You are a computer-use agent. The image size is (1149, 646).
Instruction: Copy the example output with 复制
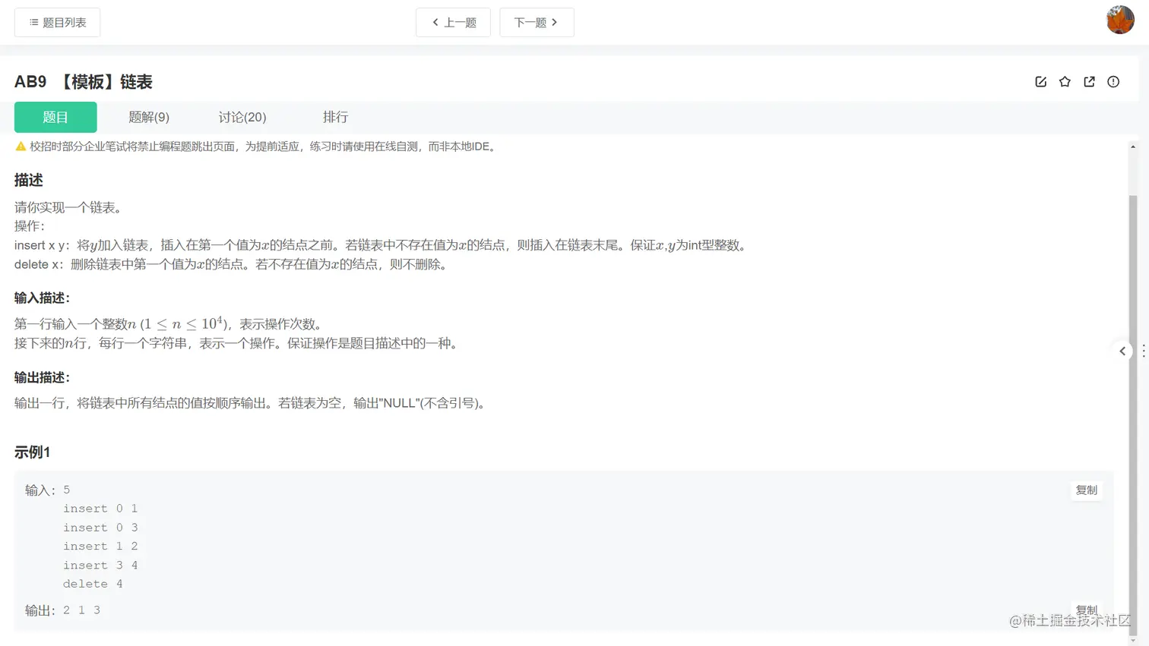[1087, 610]
